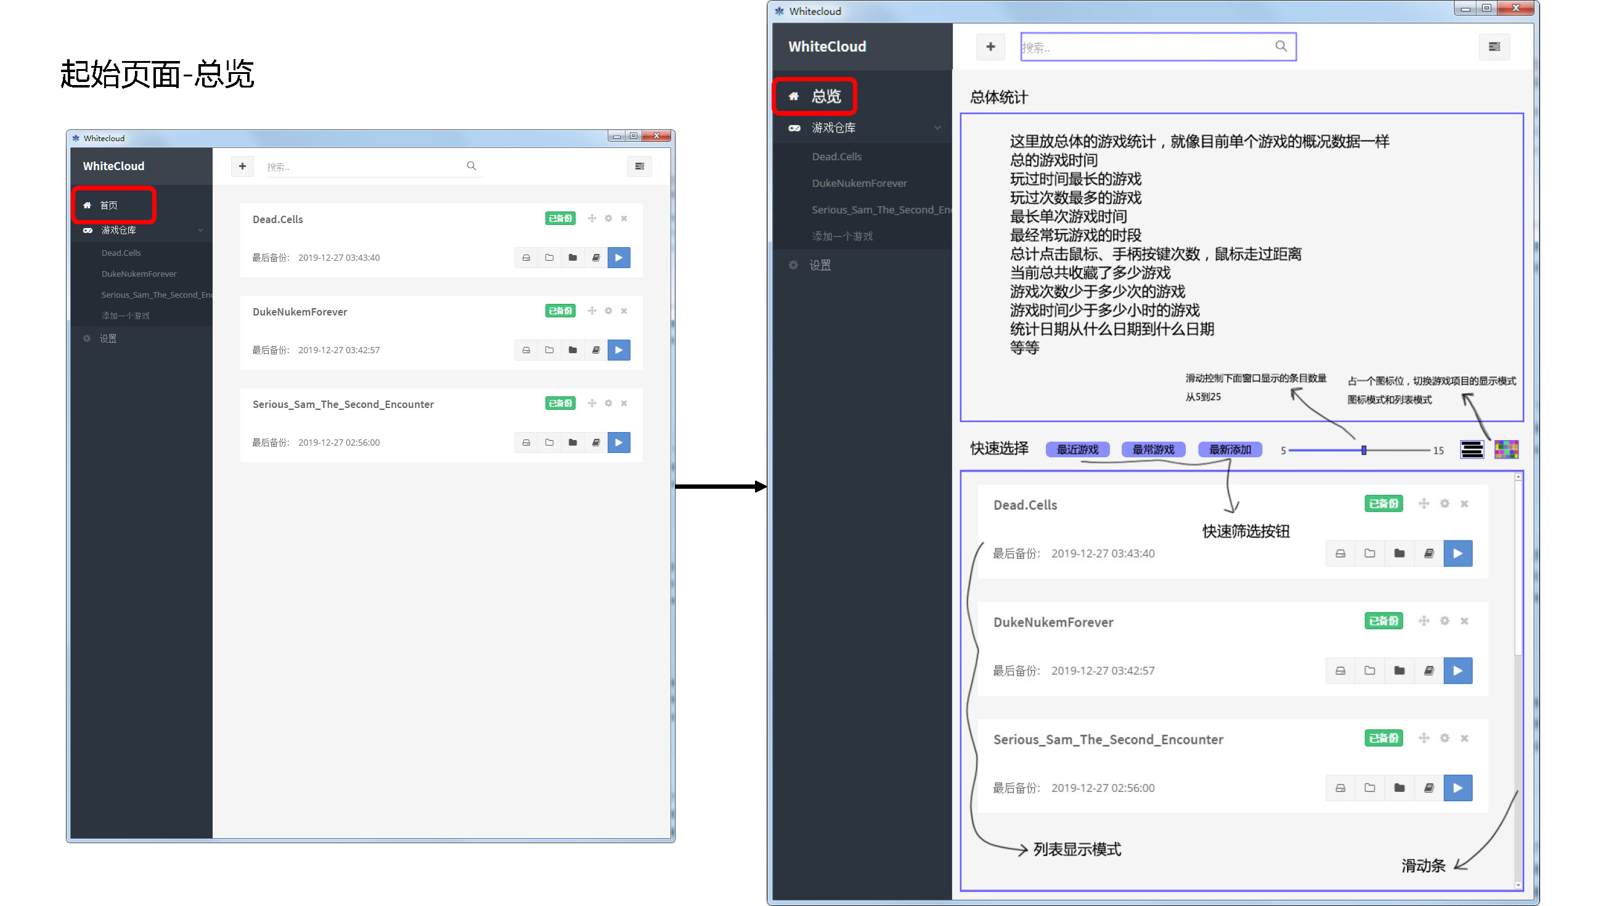Collapse 游戏仓库 chevron in left window sidebar
Viewport: 1611px width, 906px height.
pos(201,230)
